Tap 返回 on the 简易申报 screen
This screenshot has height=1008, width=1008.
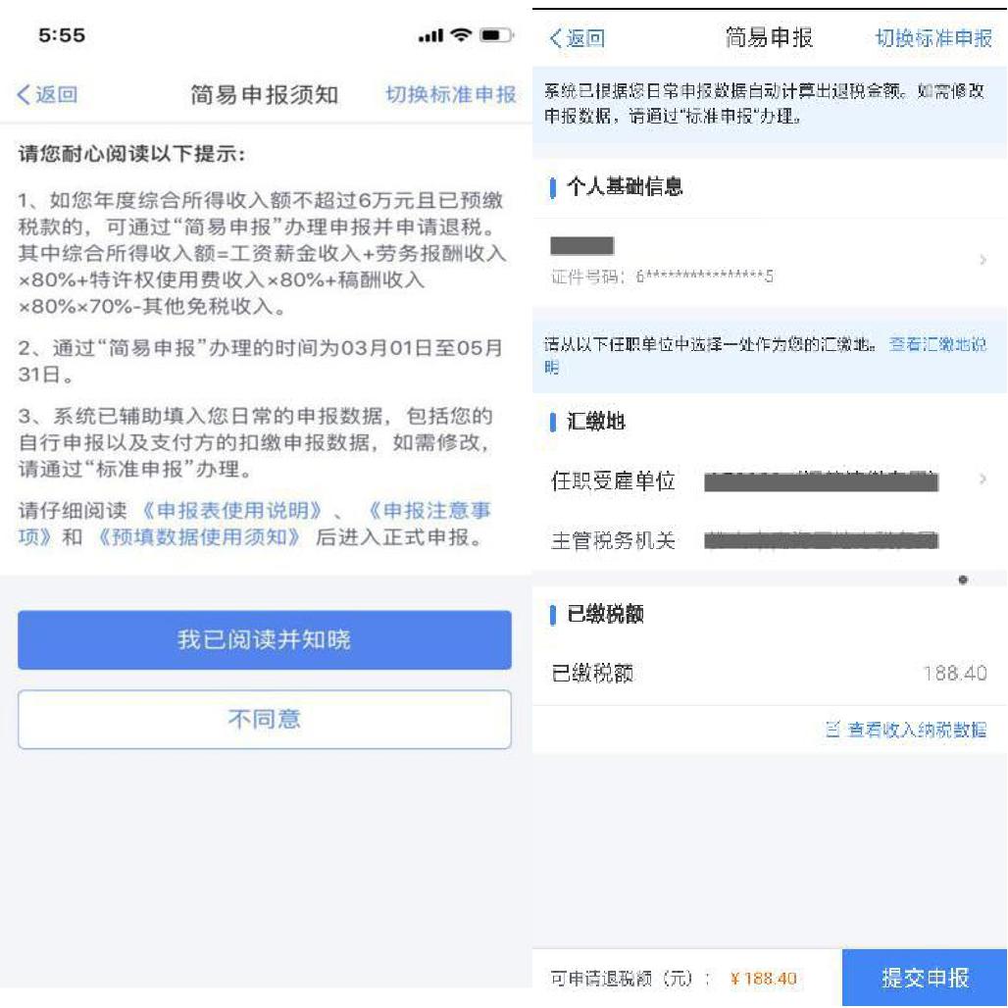(578, 38)
